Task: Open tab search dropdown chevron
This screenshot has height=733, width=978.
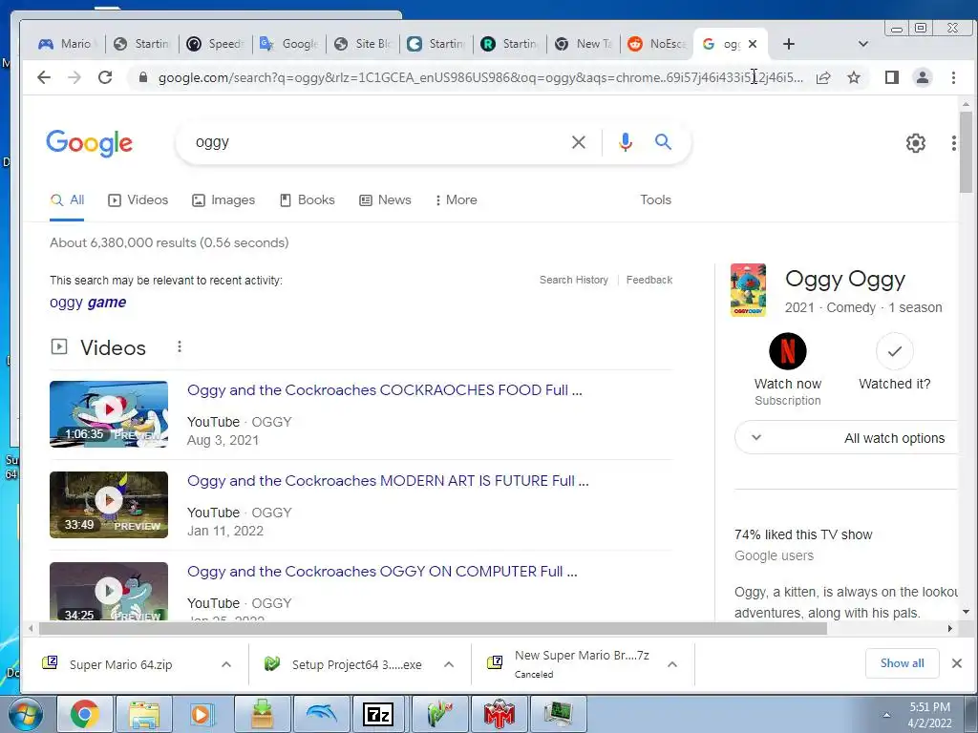Action: pyautogui.click(x=863, y=44)
